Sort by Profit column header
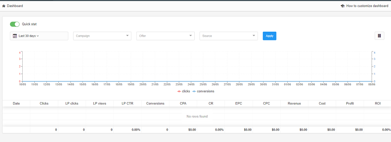Image resolution: width=391 pixels, height=142 pixels. pyautogui.click(x=350, y=103)
